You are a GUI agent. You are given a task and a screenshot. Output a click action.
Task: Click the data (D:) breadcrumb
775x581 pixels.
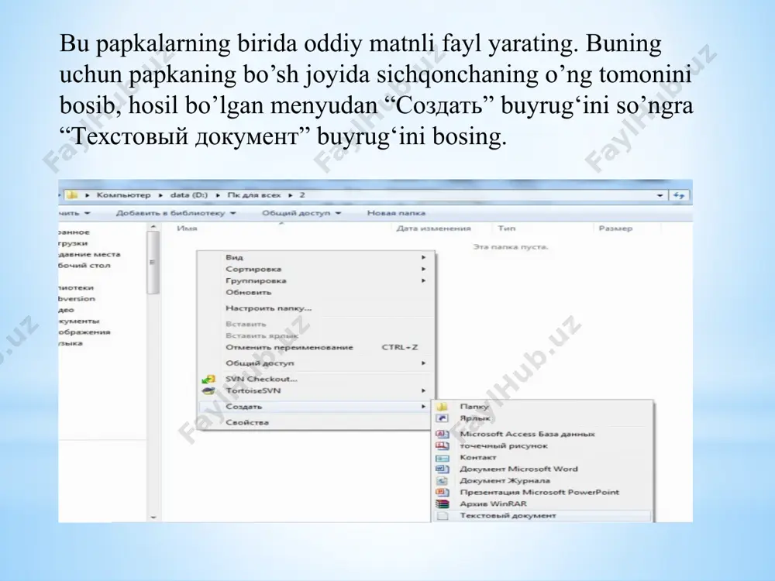coord(189,195)
